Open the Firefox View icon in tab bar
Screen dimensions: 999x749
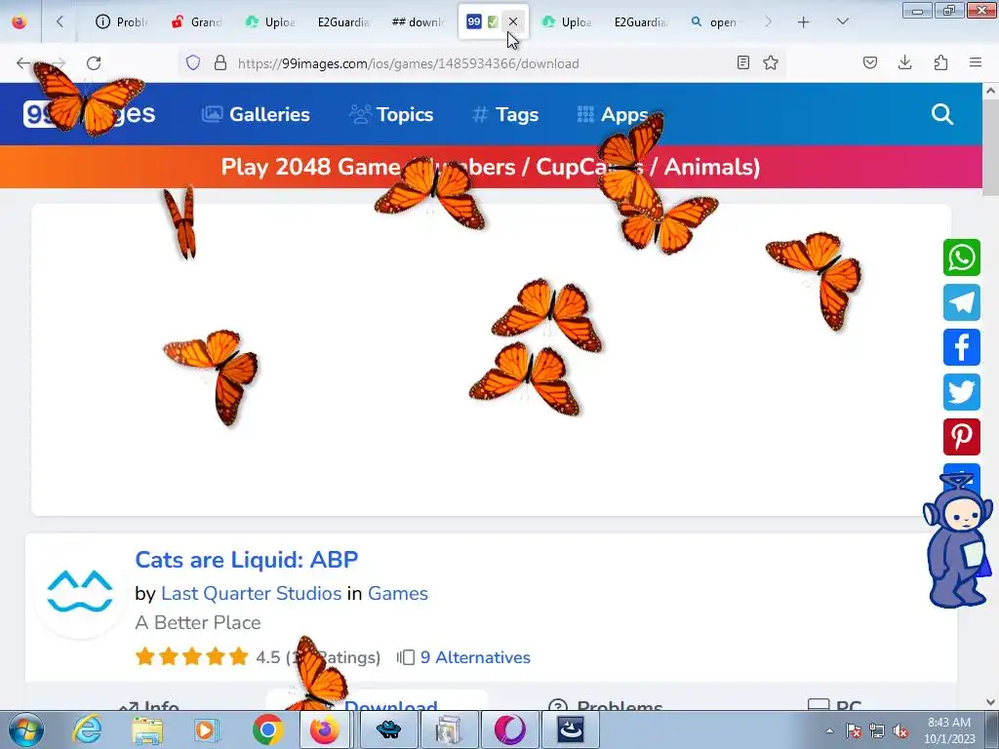pyautogui.click(x=20, y=21)
